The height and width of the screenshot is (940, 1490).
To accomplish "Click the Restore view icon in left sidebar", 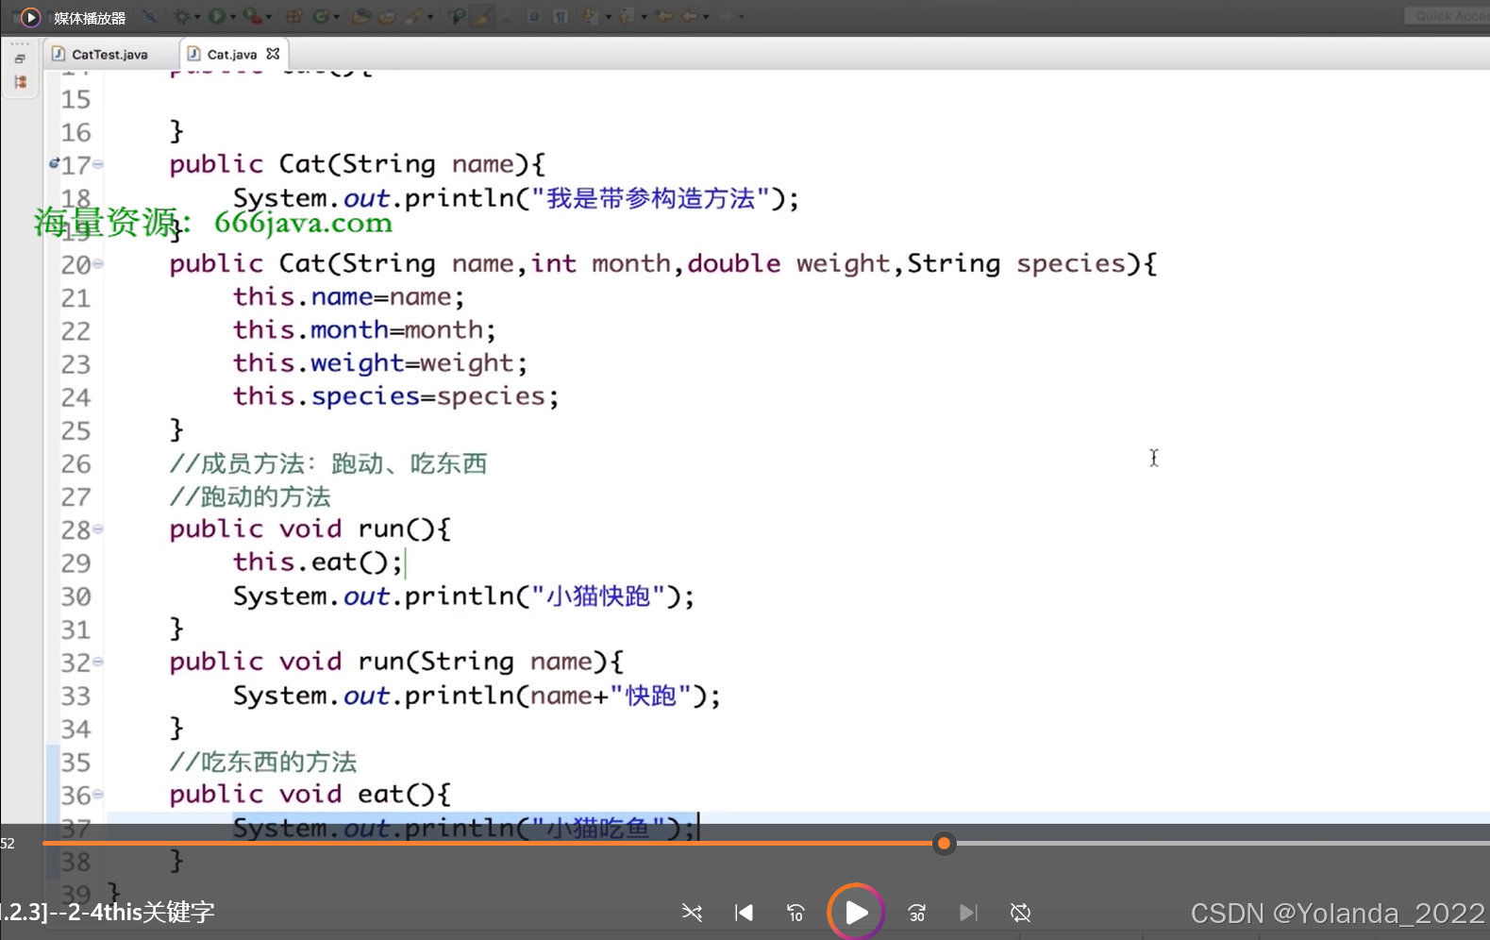I will click(20, 59).
